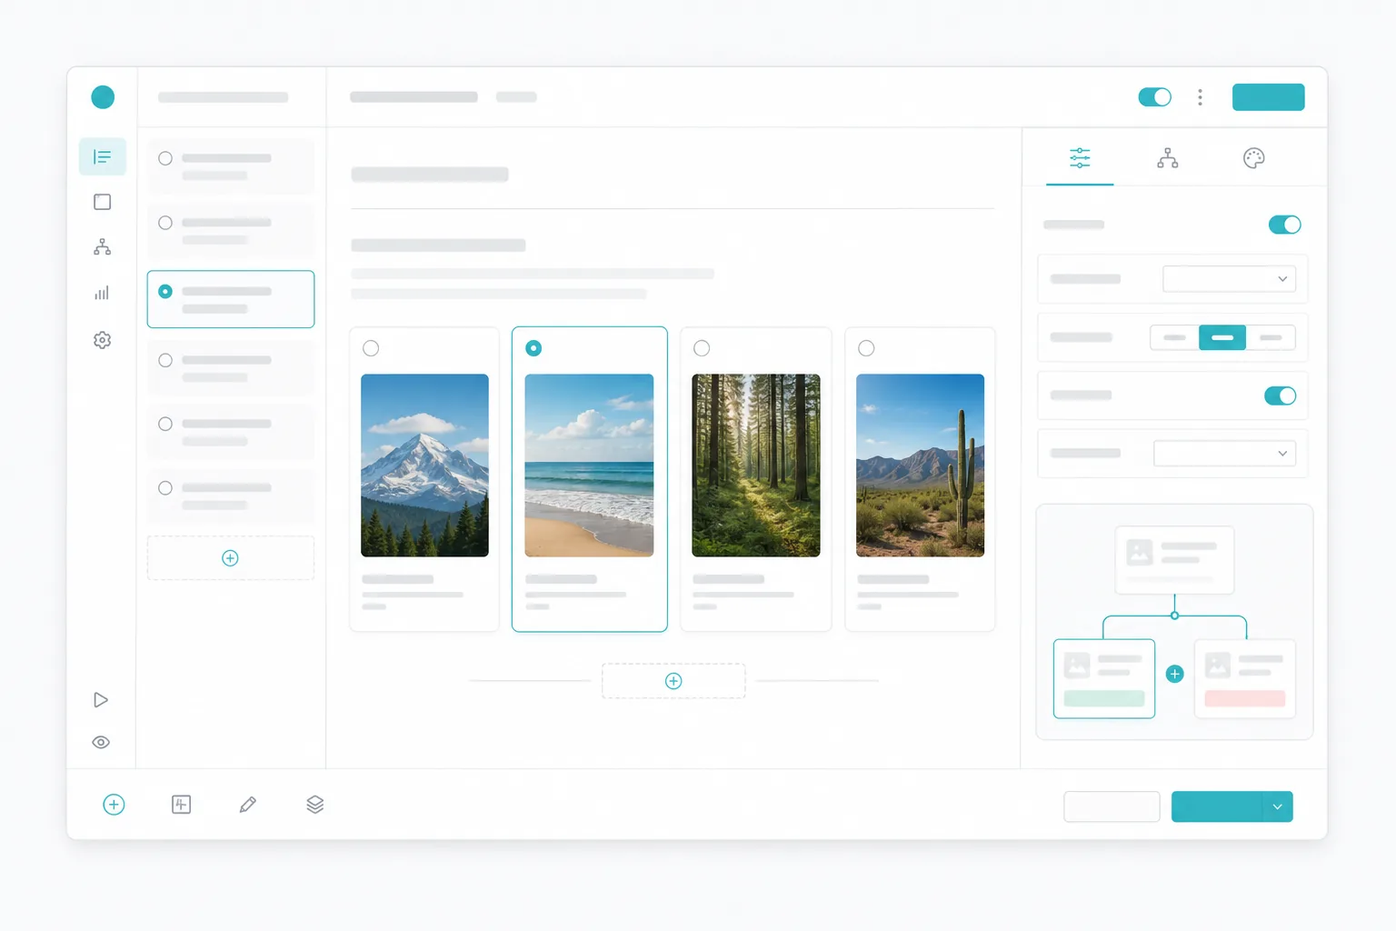Screen dimensions: 1396x931
Task: Toggle the switch in the top header
Action: pyautogui.click(x=1155, y=97)
